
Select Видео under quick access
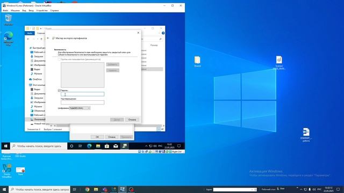pos(37,69)
